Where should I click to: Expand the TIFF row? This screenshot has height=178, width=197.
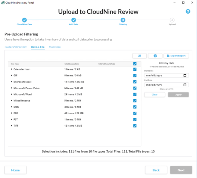[x=11, y=126]
